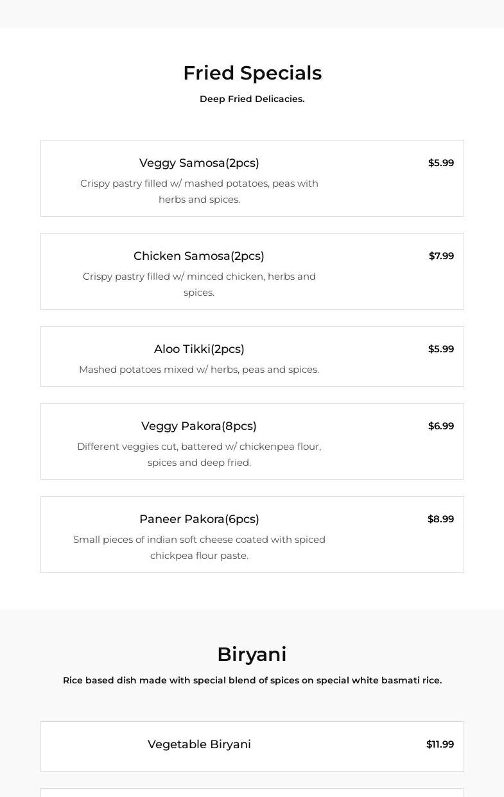Click the $11.99 Vegetable Biryani price

(440, 744)
